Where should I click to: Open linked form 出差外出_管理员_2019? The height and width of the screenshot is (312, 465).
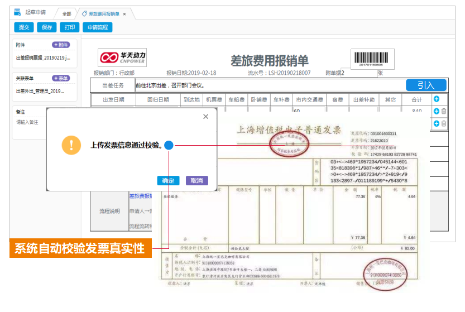click(43, 92)
